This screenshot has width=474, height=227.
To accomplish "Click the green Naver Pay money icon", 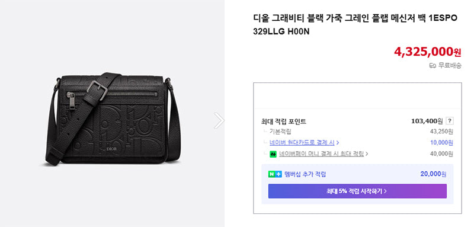I will (x=273, y=154).
